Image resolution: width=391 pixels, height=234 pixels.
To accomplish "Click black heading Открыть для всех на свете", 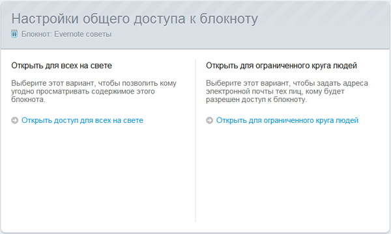I will click(62, 66).
